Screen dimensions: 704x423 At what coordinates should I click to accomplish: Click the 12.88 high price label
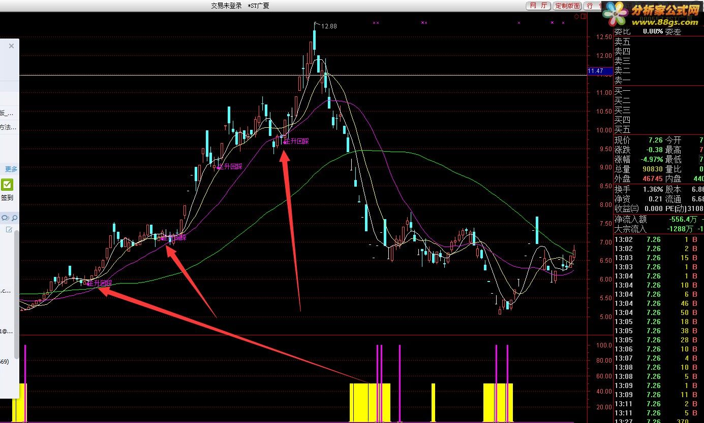(x=329, y=26)
